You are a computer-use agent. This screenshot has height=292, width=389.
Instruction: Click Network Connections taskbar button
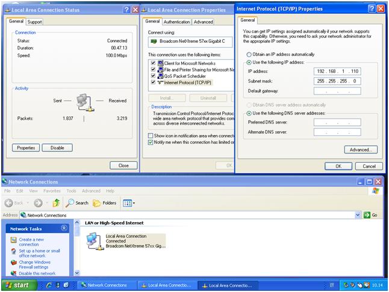point(107,285)
